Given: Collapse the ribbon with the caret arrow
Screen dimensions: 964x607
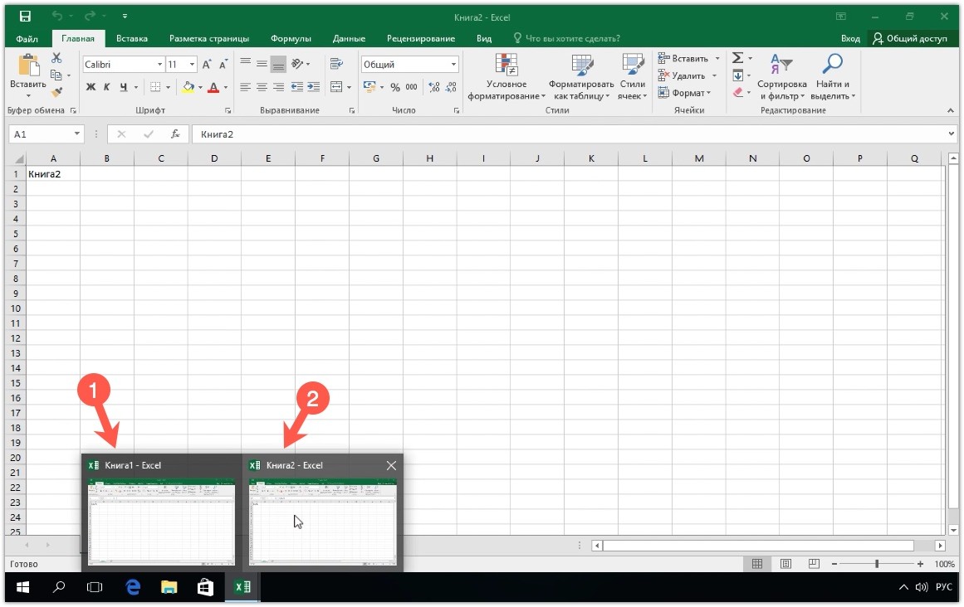Looking at the screenshot, I should [x=951, y=110].
